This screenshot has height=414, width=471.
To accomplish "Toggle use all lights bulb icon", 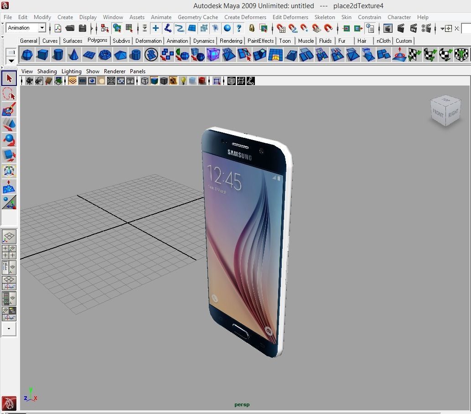I will coord(183,81).
